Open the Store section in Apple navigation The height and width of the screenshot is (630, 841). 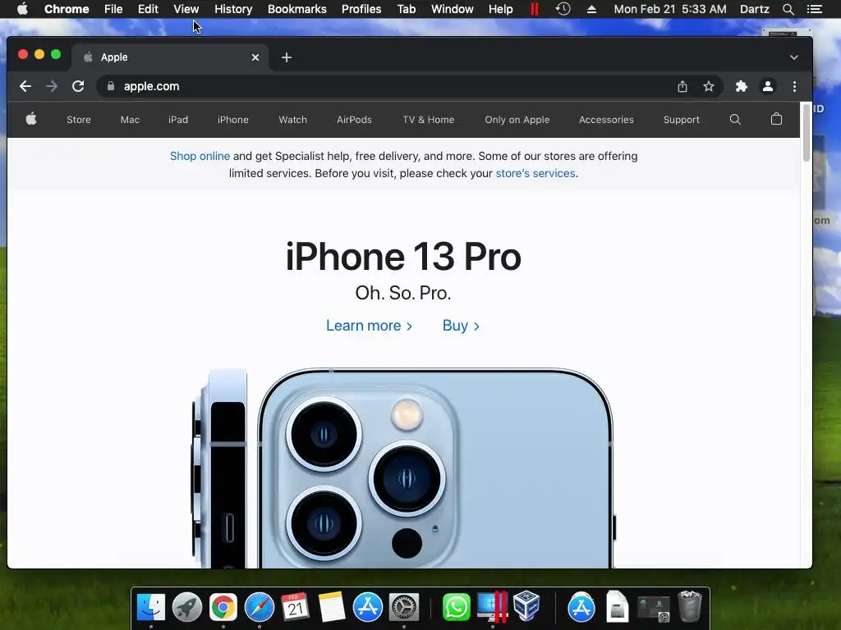[x=78, y=120]
